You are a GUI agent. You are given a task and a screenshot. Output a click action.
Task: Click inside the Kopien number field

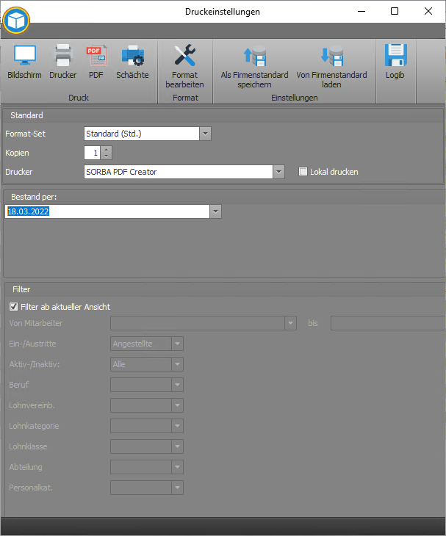click(x=92, y=153)
